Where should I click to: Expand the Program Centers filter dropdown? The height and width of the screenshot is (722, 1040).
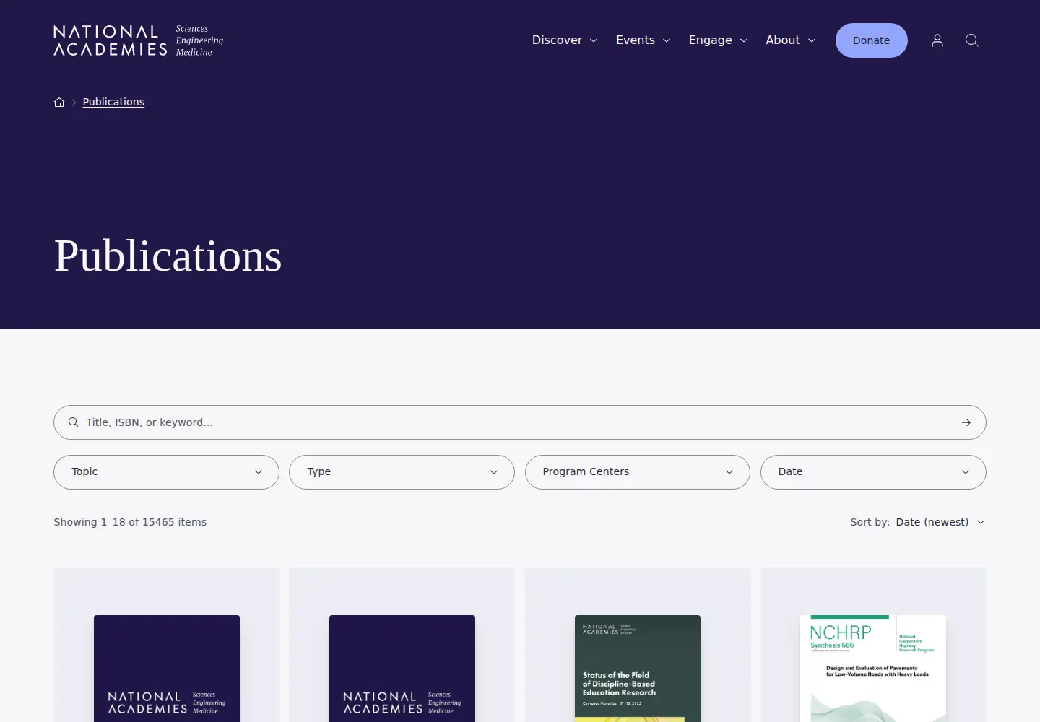pyautogui.click(x=638, y=472)
